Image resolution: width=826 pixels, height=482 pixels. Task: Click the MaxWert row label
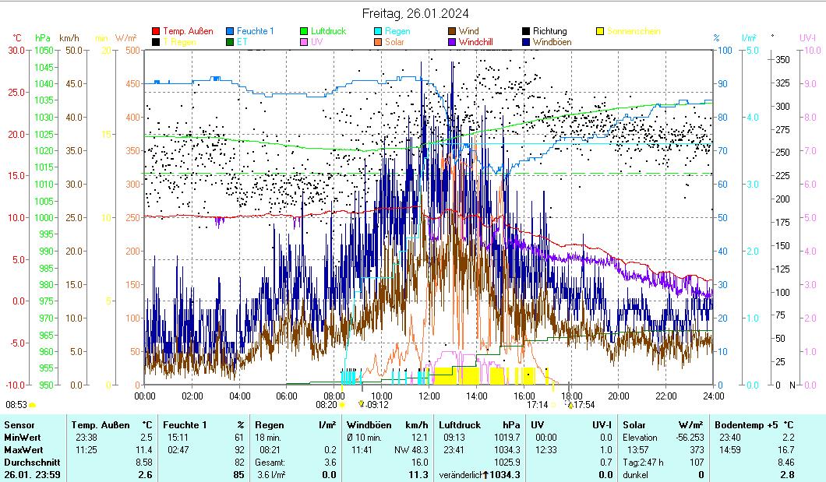(23, 449)
